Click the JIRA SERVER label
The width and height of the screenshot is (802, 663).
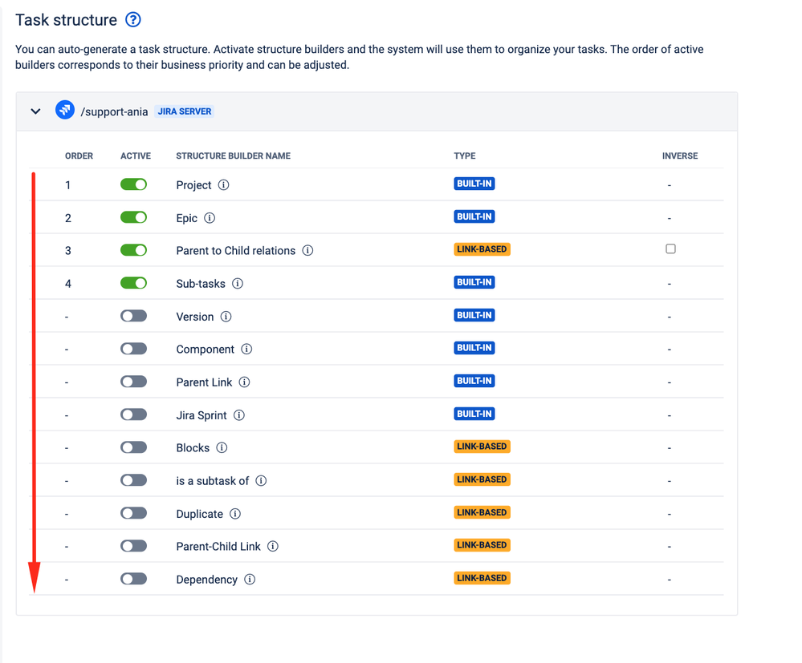pos(184,111)
